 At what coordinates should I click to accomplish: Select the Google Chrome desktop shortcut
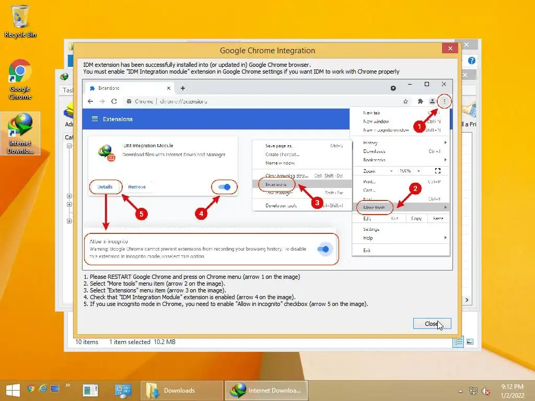click(x=20, y=79)
